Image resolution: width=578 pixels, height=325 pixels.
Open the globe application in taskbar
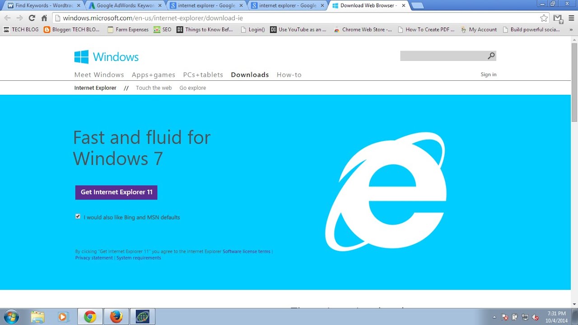pos(142,317)
